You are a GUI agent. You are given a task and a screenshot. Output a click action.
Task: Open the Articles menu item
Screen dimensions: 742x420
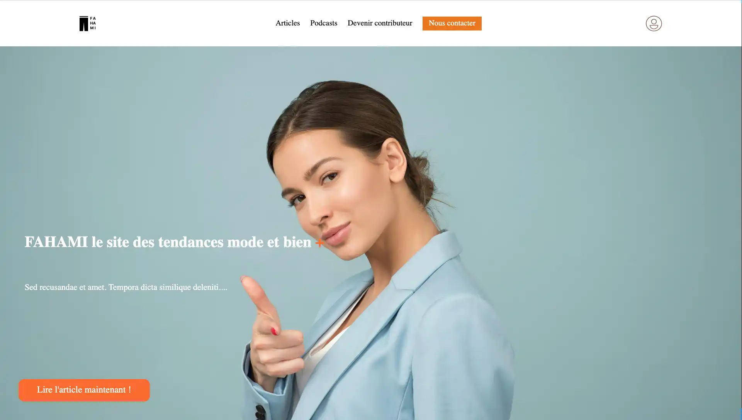pyautogui.click(x=287, y=23)
